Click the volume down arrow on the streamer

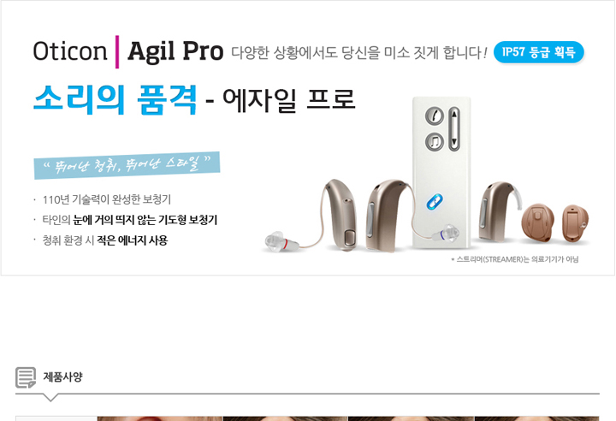pyautogui.click(x=454, y=141)
